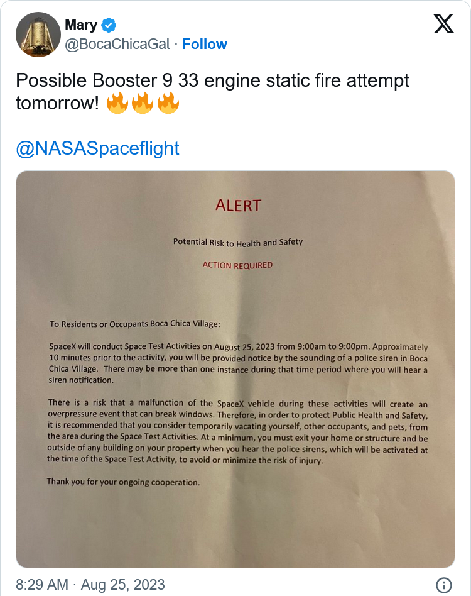Click the red ALERT heading in the photo
471x596 pixels.
tap(237, 205)
